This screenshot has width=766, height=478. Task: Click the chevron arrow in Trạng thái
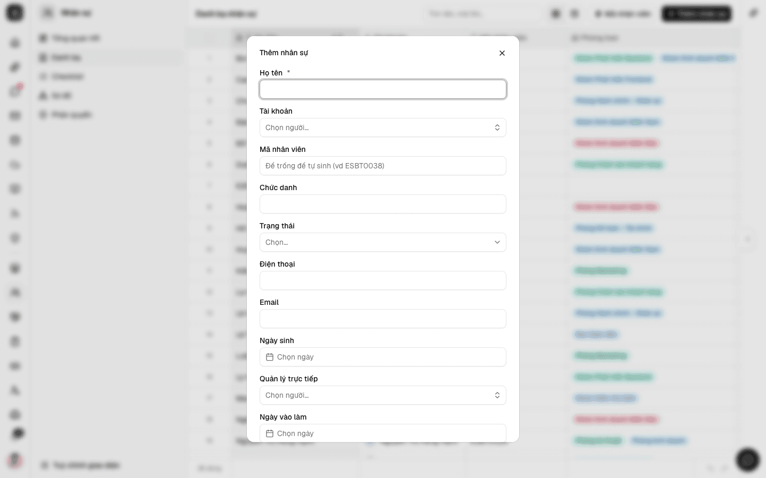[x=497, y=242]
